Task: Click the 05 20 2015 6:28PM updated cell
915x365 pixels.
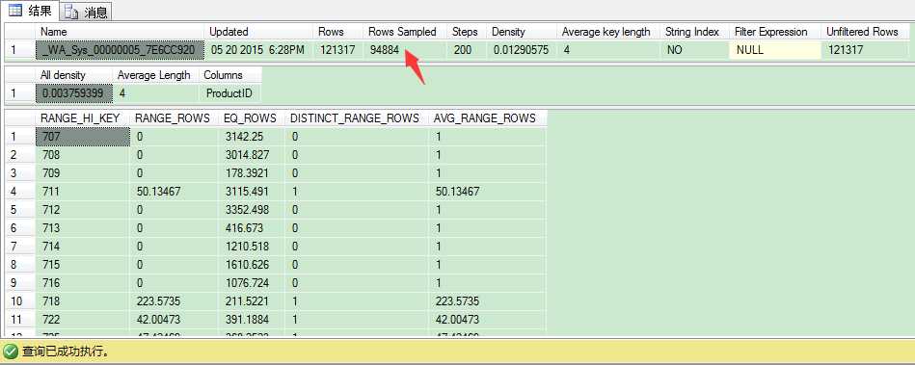Action: (x=259, y=50)
